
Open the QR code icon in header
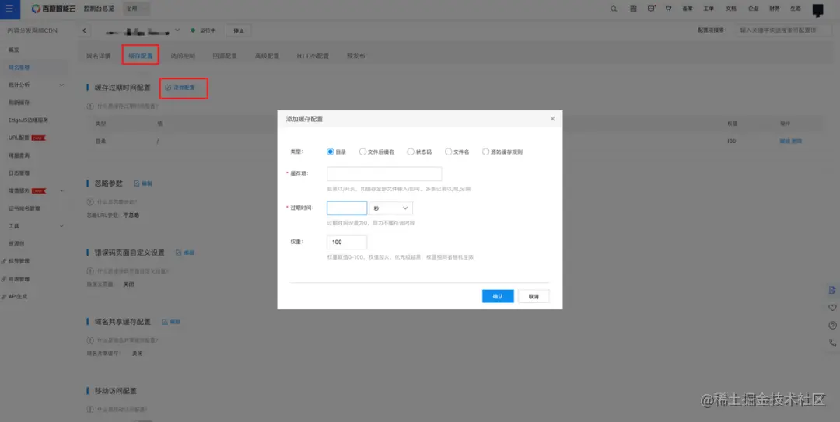click(x=633, y=9)
